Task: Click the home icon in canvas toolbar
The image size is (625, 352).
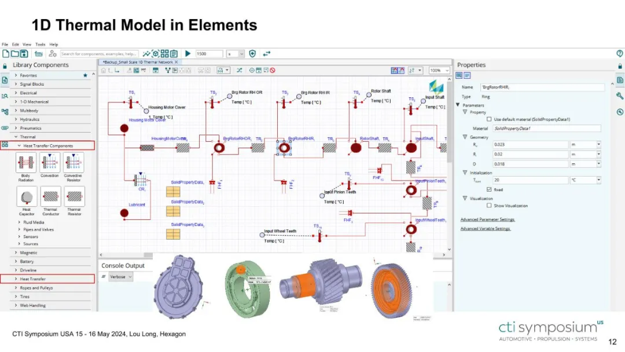Action: (x=104, y=70)
